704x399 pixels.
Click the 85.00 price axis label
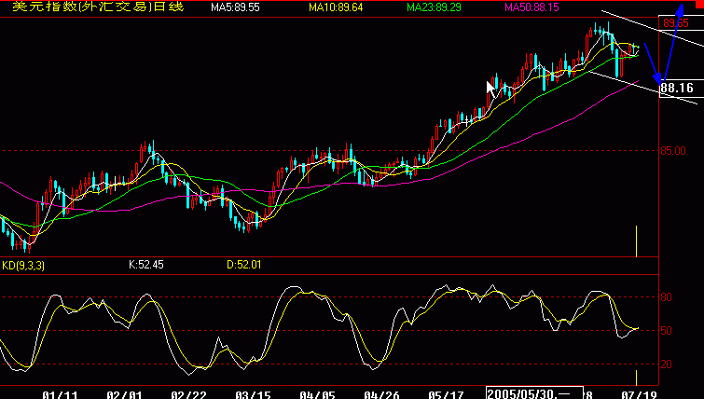(x=673, y=151)
